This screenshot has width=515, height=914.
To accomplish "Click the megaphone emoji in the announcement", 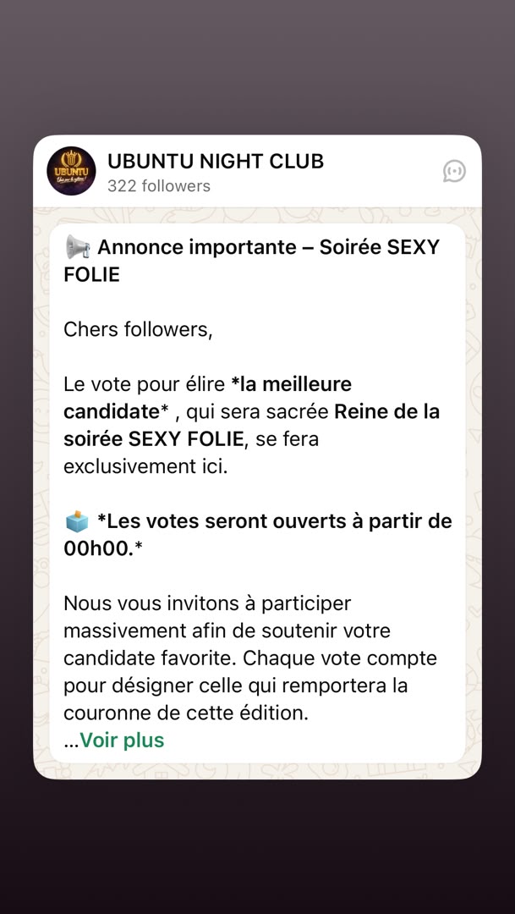I will [78, 247].
